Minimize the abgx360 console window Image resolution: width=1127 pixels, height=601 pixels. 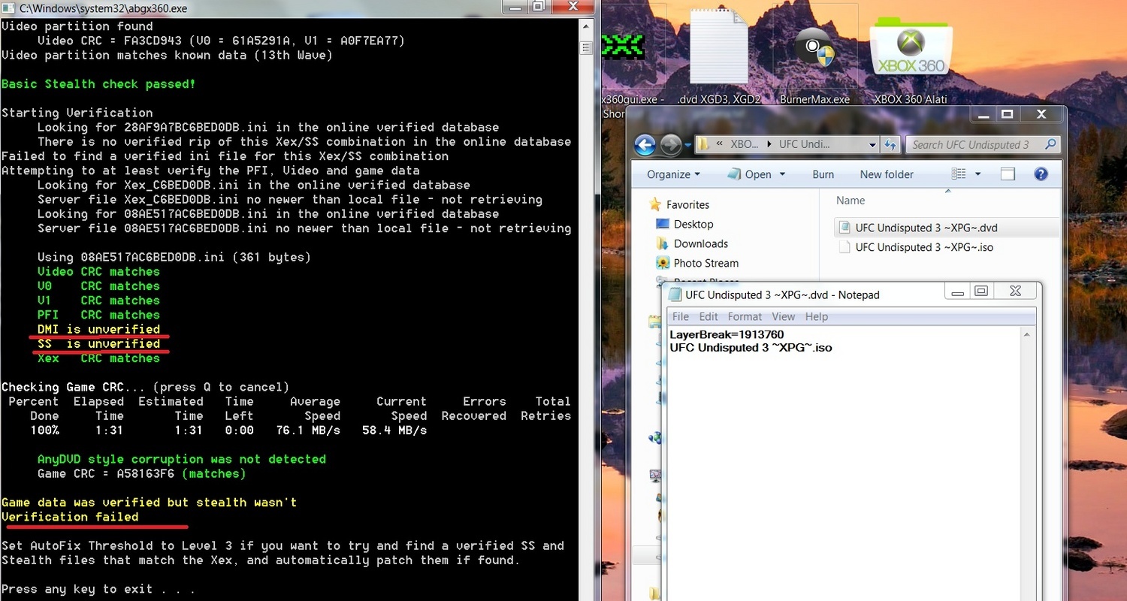(516, 7)
